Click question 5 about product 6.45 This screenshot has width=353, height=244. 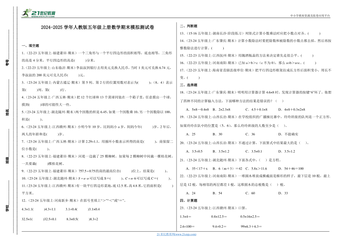pos(97,115)
